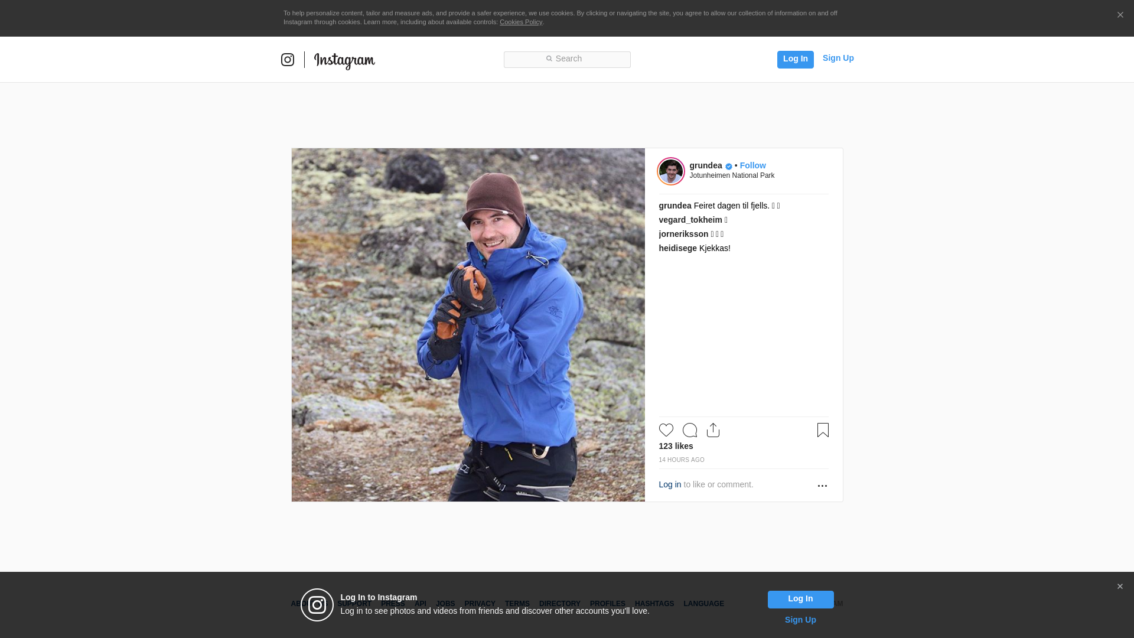Screen dimensions: 1134x638
Task: Open Sign Up link in header
Action: [838, 58]
